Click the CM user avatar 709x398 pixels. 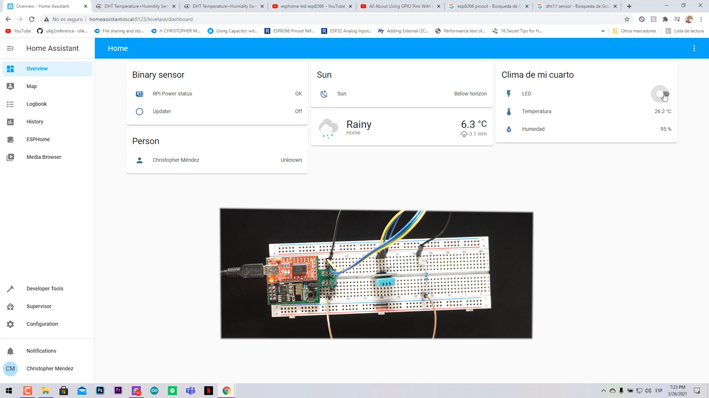[x=10, y=369]
